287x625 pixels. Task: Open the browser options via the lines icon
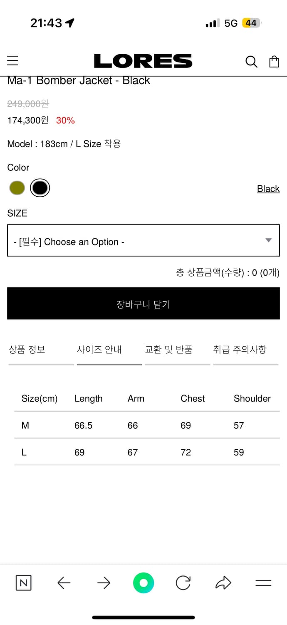pyautogui.click(x=264, y=583)
